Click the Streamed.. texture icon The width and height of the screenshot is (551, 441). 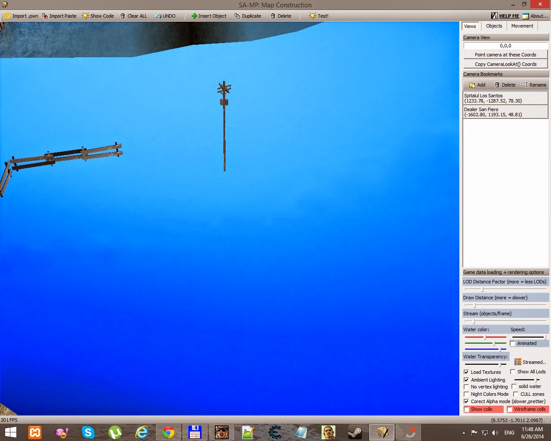pos(518,362)
